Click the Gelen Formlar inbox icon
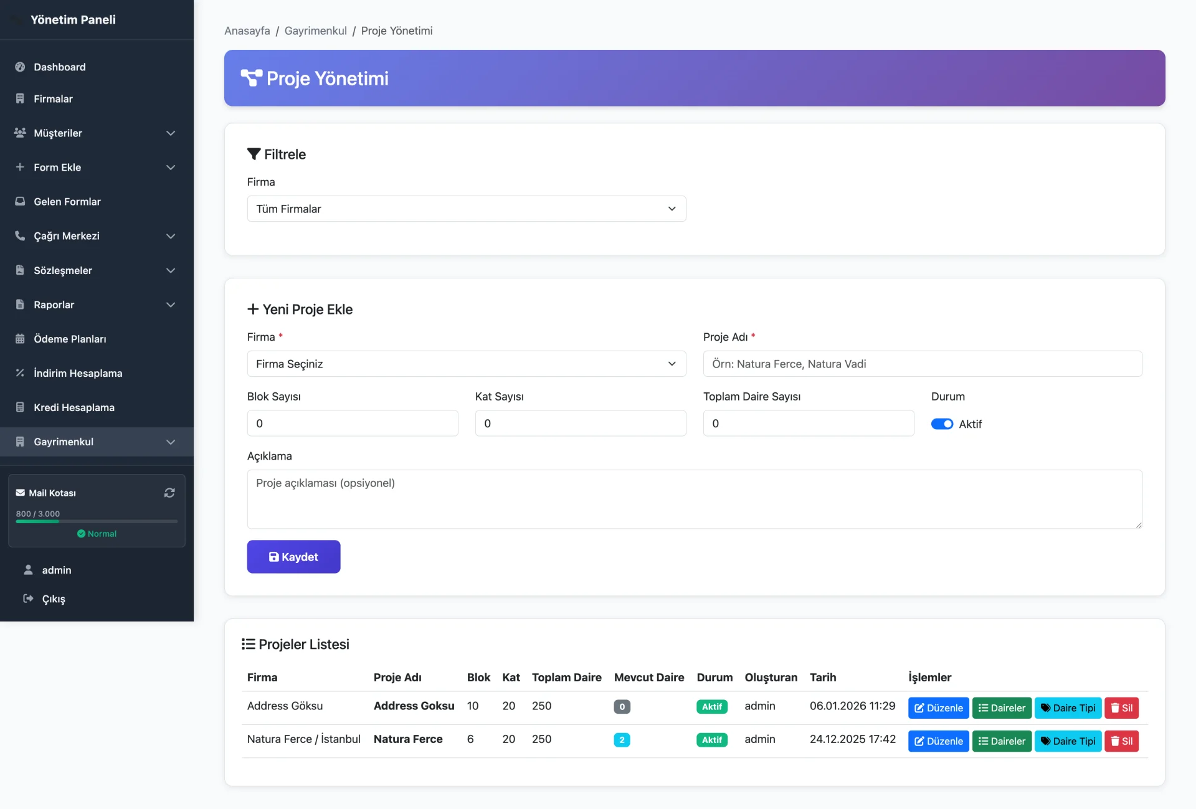This screenshot has width=1196, height=809. coord(20,202)
